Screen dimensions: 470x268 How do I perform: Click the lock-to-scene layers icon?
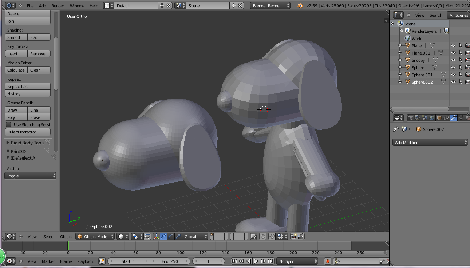[x=254, y=236]
